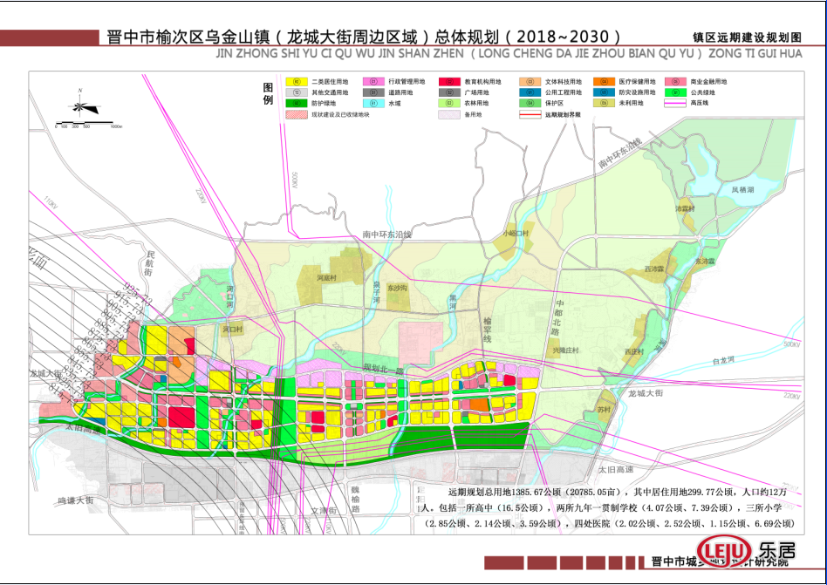Click the bright green 公共绿地 legend swatch
Viewport: 827px width, 585px height.
(x=675, y=92)
